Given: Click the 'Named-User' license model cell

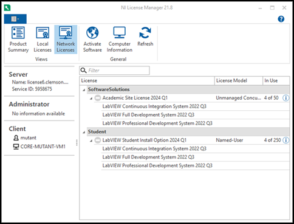Looking at the screenshot, I should 230,140.
